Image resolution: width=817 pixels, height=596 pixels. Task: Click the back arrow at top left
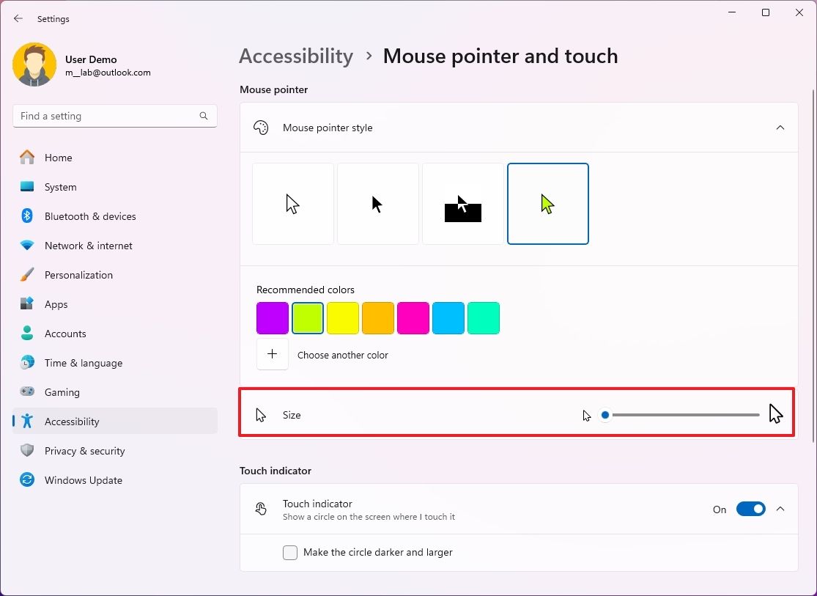(18, 18)
